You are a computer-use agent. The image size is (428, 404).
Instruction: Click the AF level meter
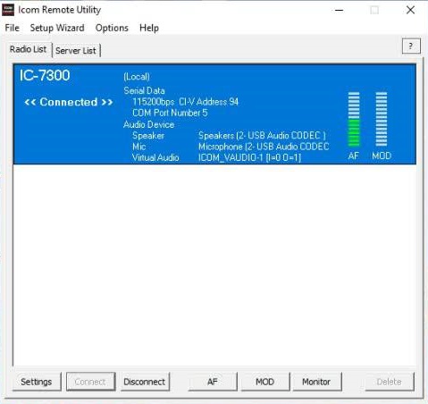click(354, 119)
